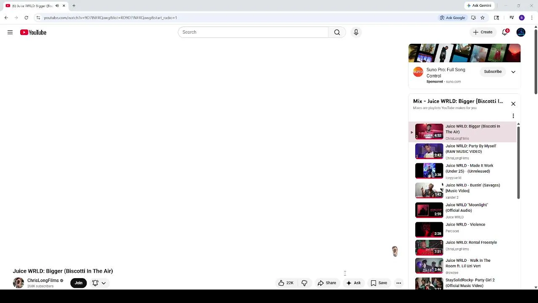Dislike this video
Screen dimensions: 538x303
[304, 283]
